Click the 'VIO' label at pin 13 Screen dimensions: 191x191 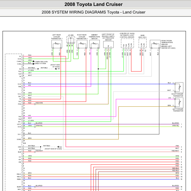tap(29, 85)
